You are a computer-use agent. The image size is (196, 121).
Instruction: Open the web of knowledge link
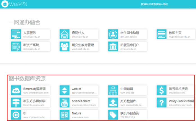point(79,90)
